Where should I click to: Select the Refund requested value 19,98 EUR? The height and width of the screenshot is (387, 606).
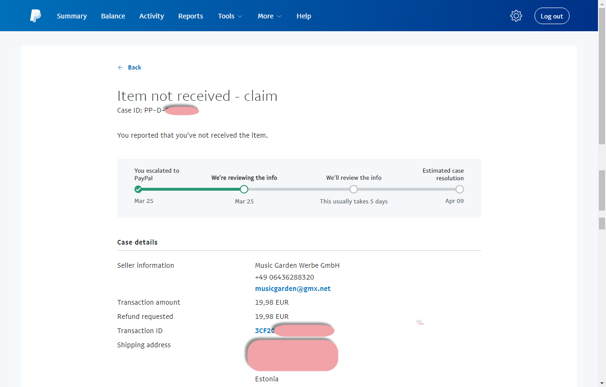[x=272, y=317]
